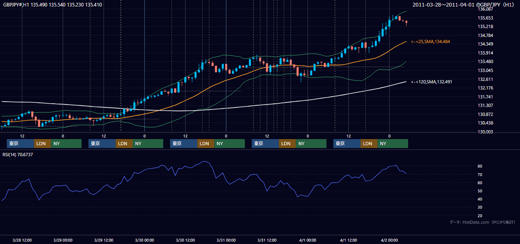The width and height of the screenshot is (520, 244).
Task: Click the 3/31 00:00 date label
Action: coord(226,240)
